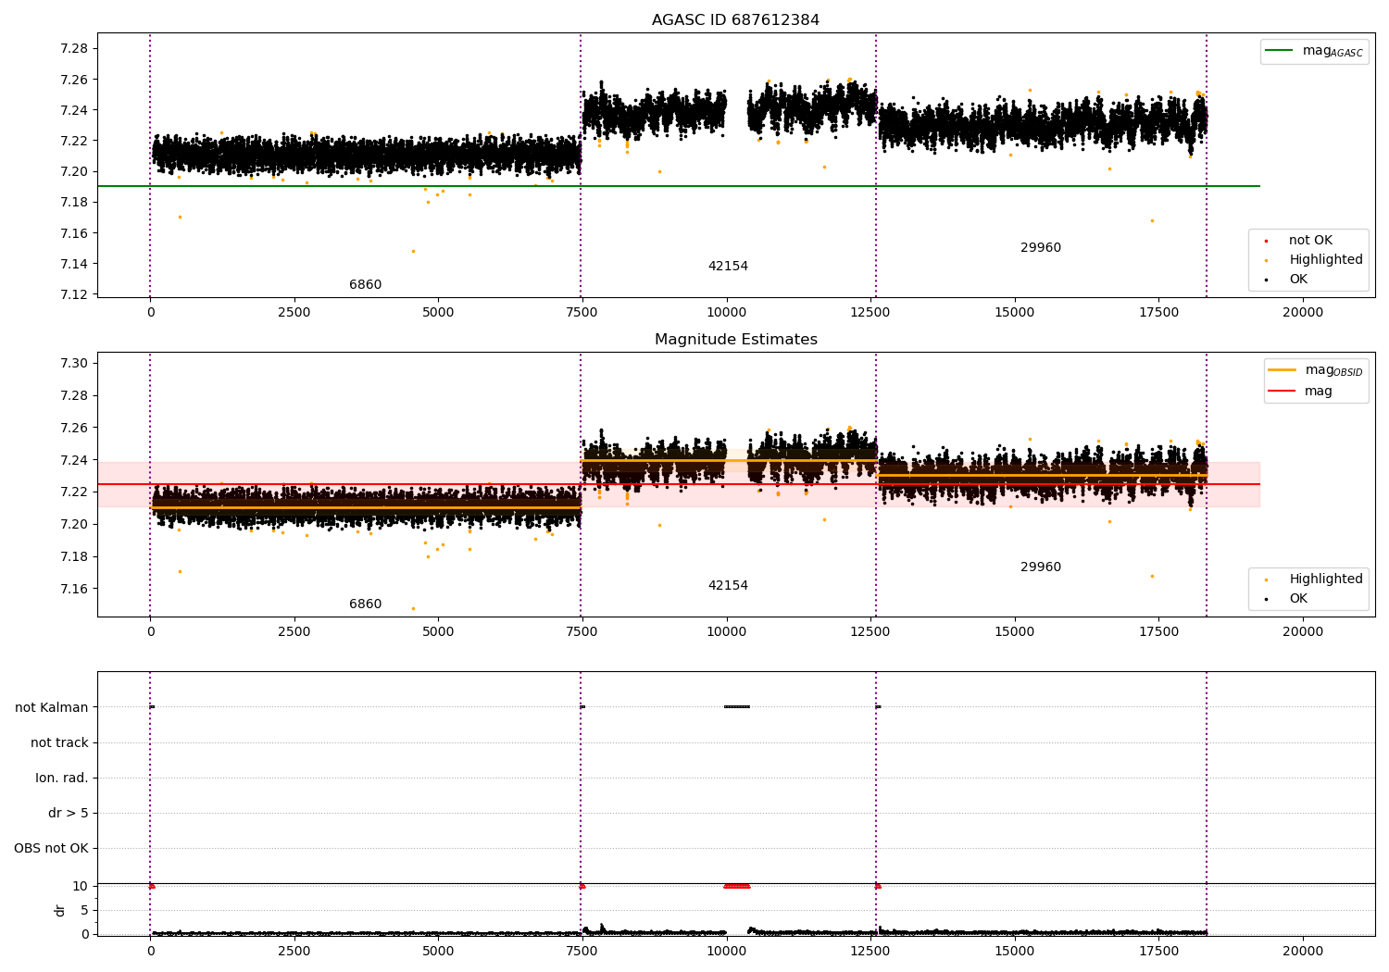Click obsid label 42154 in Magnitude Estimates plot
The height and width of the screenshot is (972, 1389).
click(728, 586)
